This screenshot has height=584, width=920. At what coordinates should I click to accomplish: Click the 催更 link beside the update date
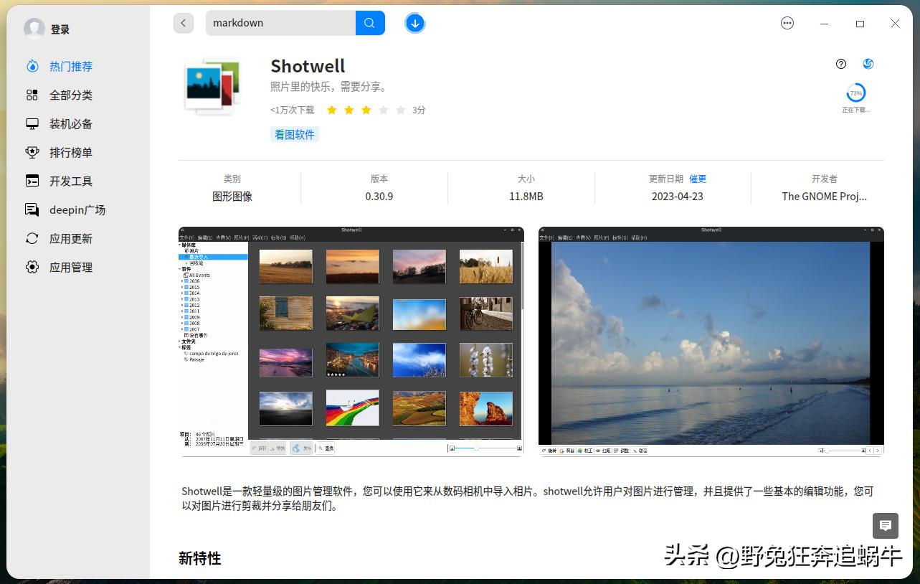click(x=698, y=179)
